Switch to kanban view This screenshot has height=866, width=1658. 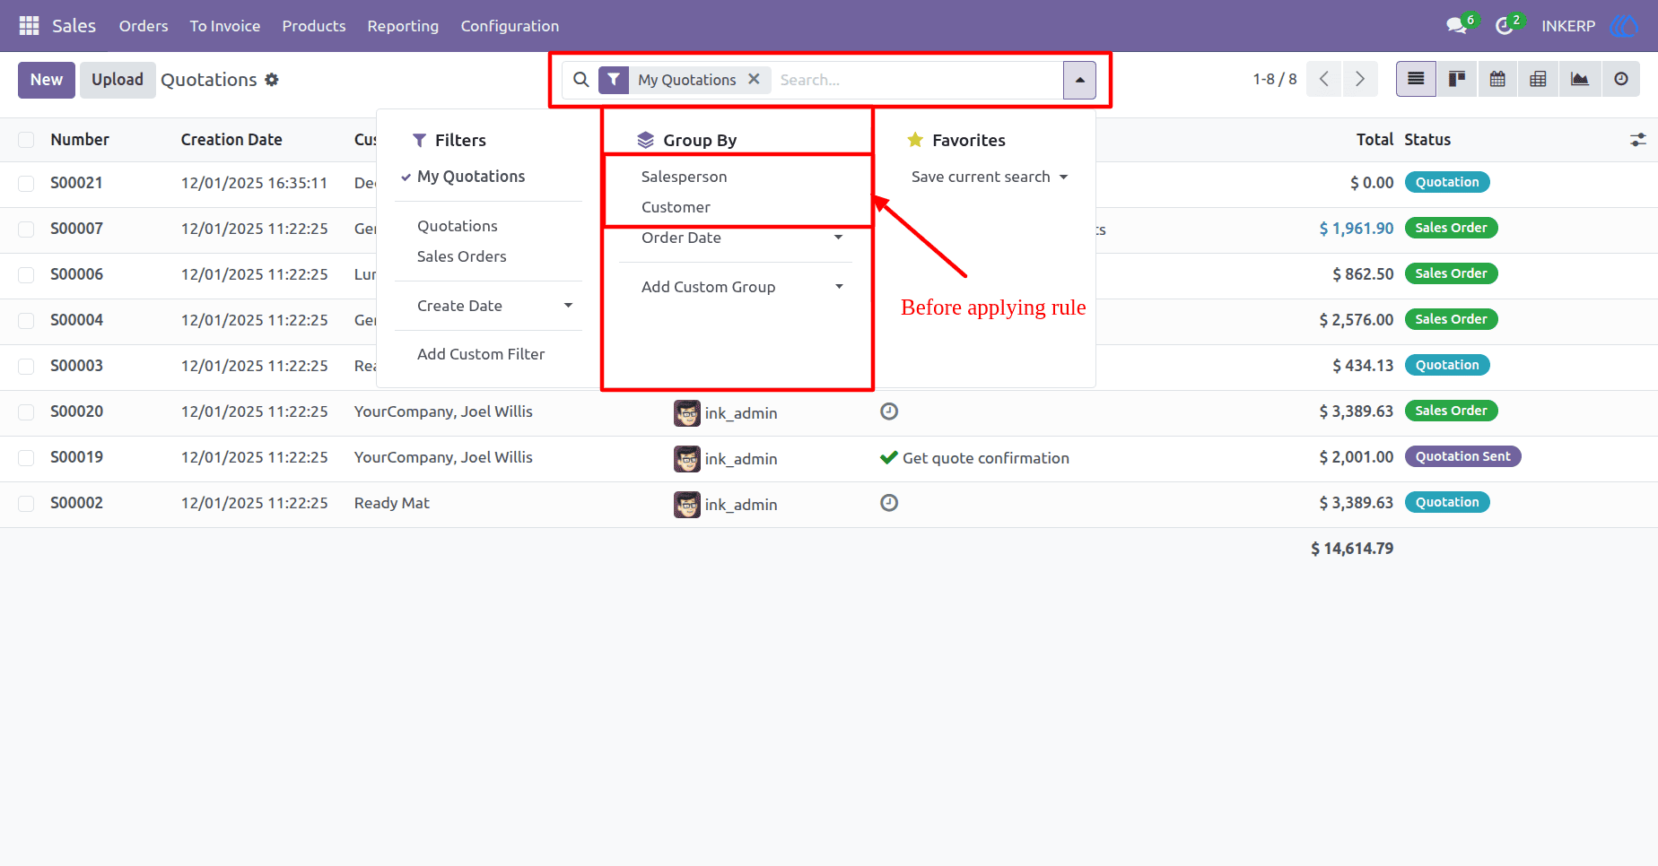(x=1457, y=79)
